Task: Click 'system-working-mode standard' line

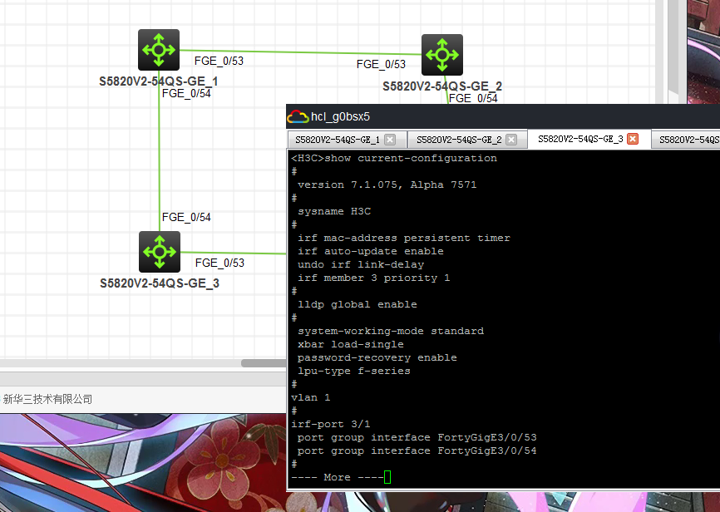Action: tap(391, 332)
